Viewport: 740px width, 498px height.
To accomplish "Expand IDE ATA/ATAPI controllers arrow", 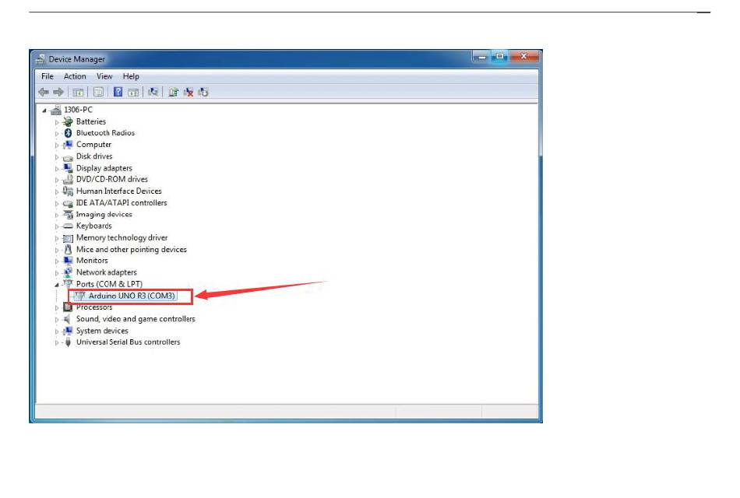I will 57,204.
